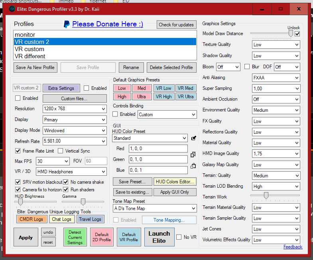Open the Max FPS dropdown
Viewport: 313px width, 260px height.
(x=53, y=161)
